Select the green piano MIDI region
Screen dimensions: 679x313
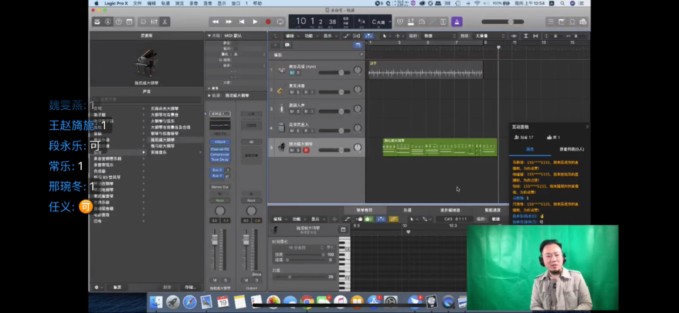coord(440,147)
